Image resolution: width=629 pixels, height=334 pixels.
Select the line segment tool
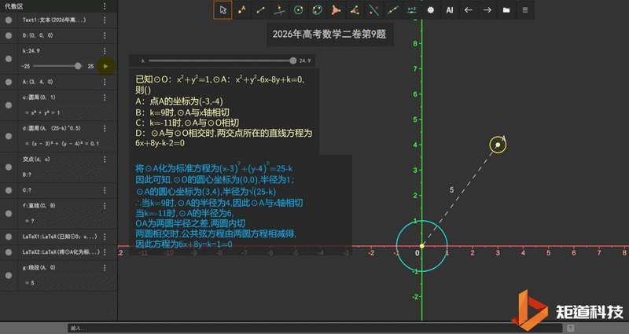[260, 10]
